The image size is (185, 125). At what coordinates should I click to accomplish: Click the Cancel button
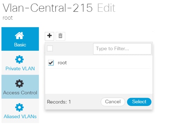[113, 102]
